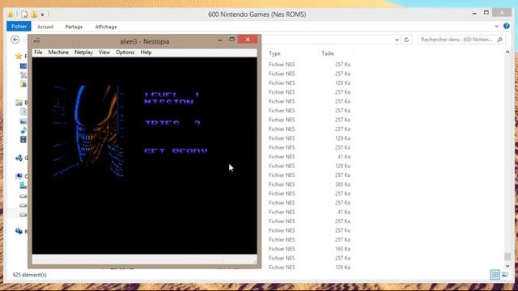Viewport: 518px width, 291px height.
Task: Click the Music note icon in the sidebar
Action: coord(23,130)
